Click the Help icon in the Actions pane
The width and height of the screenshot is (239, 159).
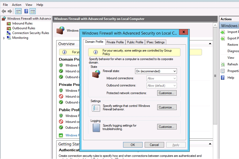pos(223,78)
